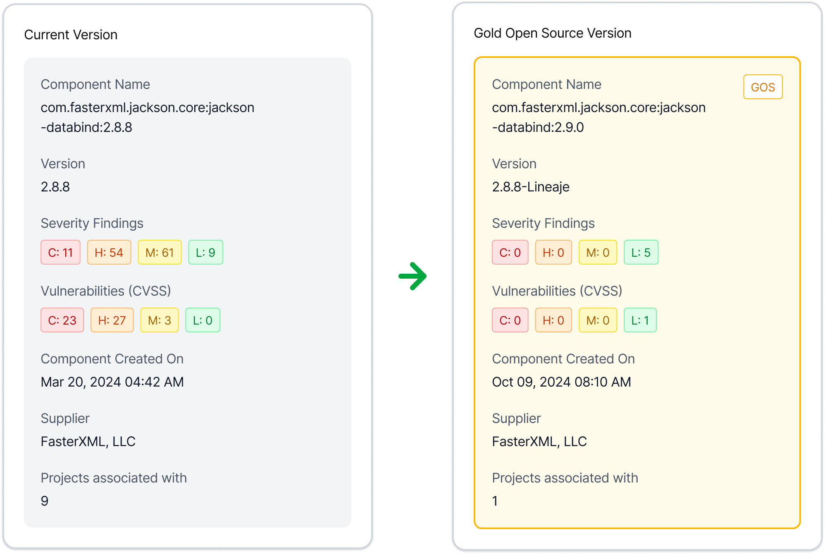Click the M: 3 medium CVSS badge

point(160,320)
